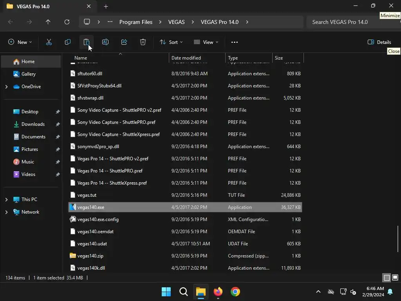Go forward with the forward arrow
Screen dimensions: 401x301
[29, 22]
